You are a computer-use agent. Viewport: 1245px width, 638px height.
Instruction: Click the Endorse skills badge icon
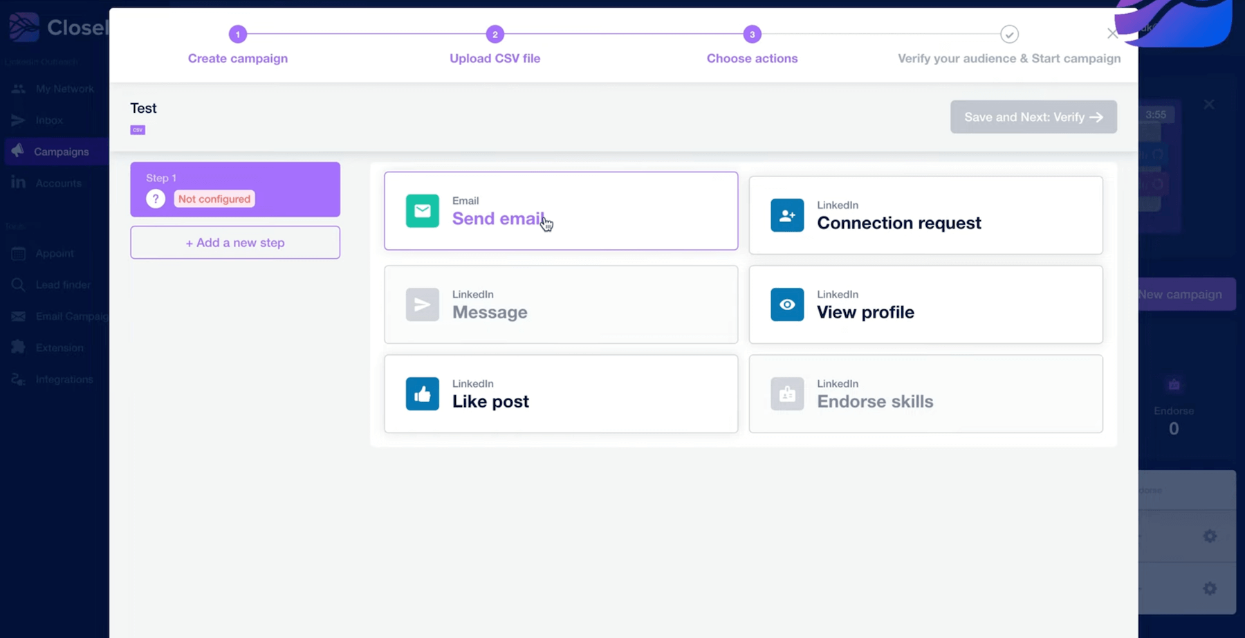786,394
